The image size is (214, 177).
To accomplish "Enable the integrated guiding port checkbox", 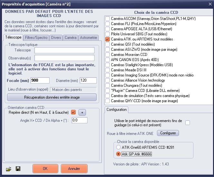I will [x=187, y=122].
